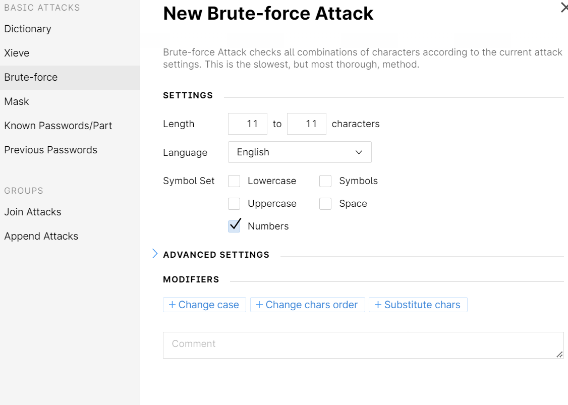Choose the Join Attacks group
This screenshot has width=568, height=405.
(x=33, y=212)
